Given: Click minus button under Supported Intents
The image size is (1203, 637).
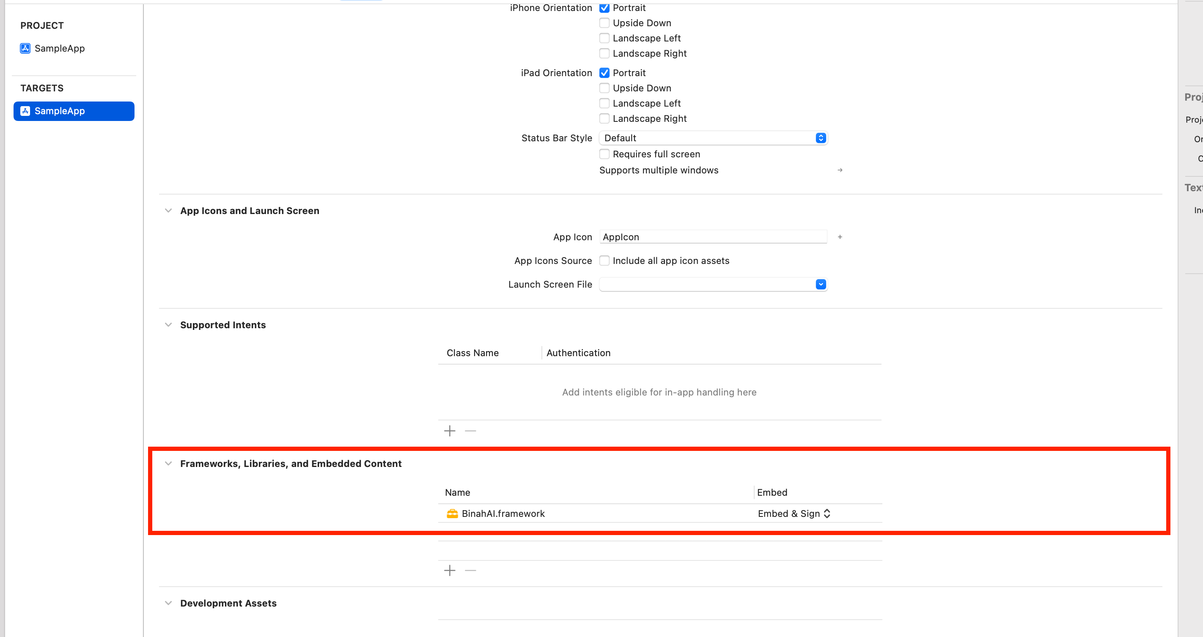Looking at the screenshot, I should coord(470,431).
